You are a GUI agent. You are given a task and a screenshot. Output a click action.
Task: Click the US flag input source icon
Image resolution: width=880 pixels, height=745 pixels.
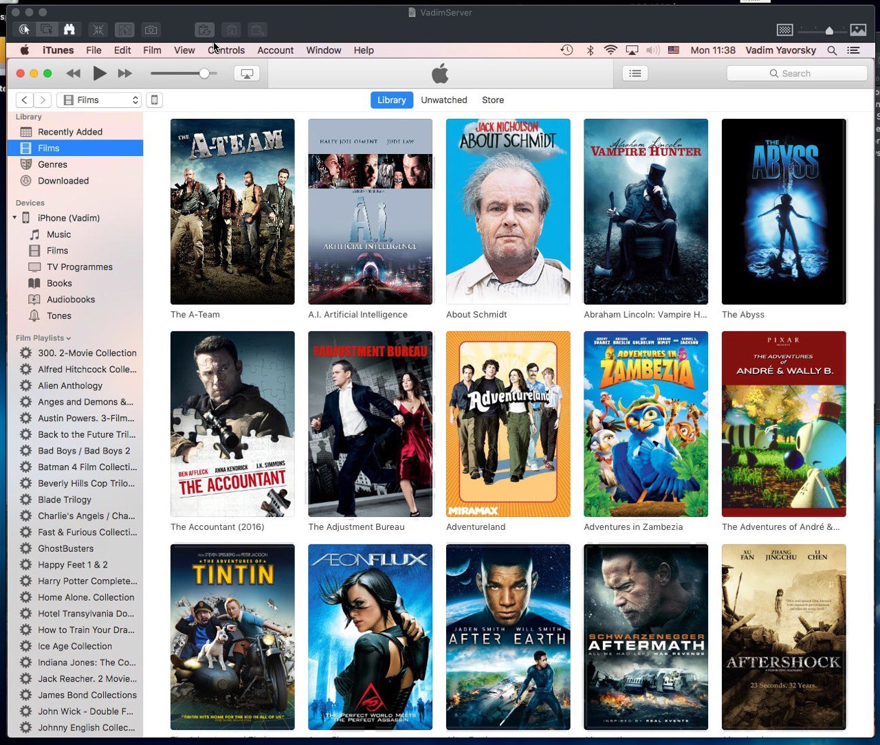coord(674,50)
